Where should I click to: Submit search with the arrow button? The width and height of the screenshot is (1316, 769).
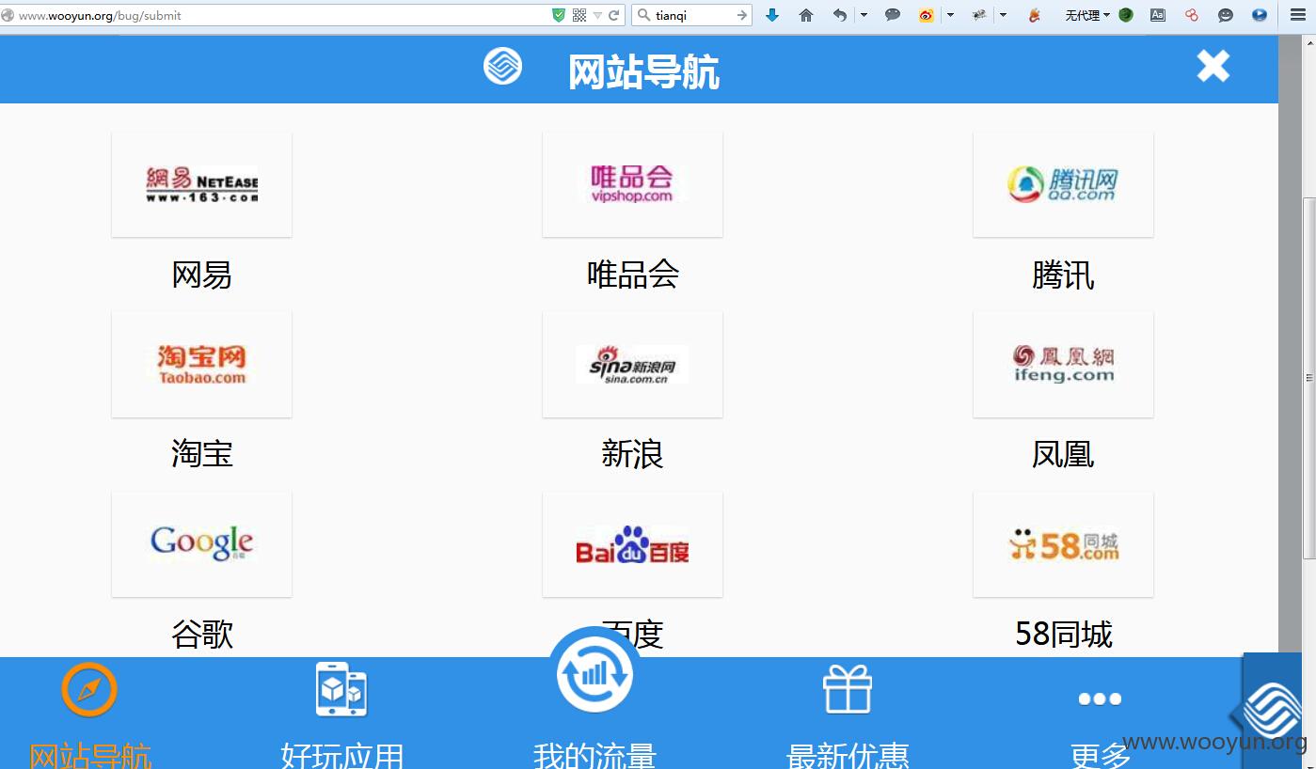(x=742, y=15)
